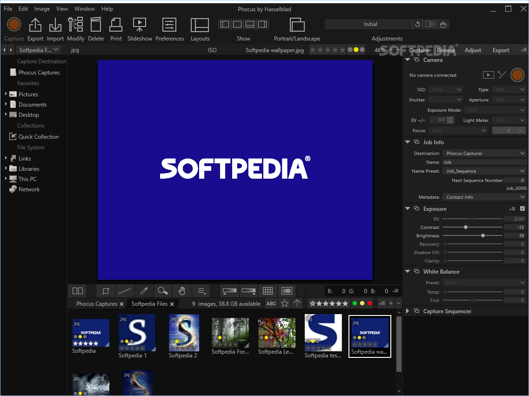The height and width of the screenshot is (396, 529).
Task: Open the Image menu
Action: [42, 9]
